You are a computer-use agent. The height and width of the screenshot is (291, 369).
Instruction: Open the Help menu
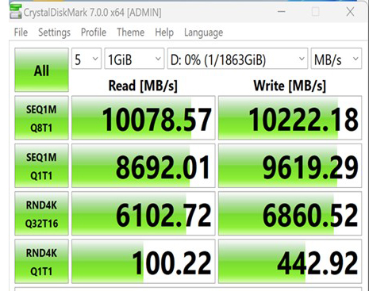pyautogui.click(x=164, y=33)
